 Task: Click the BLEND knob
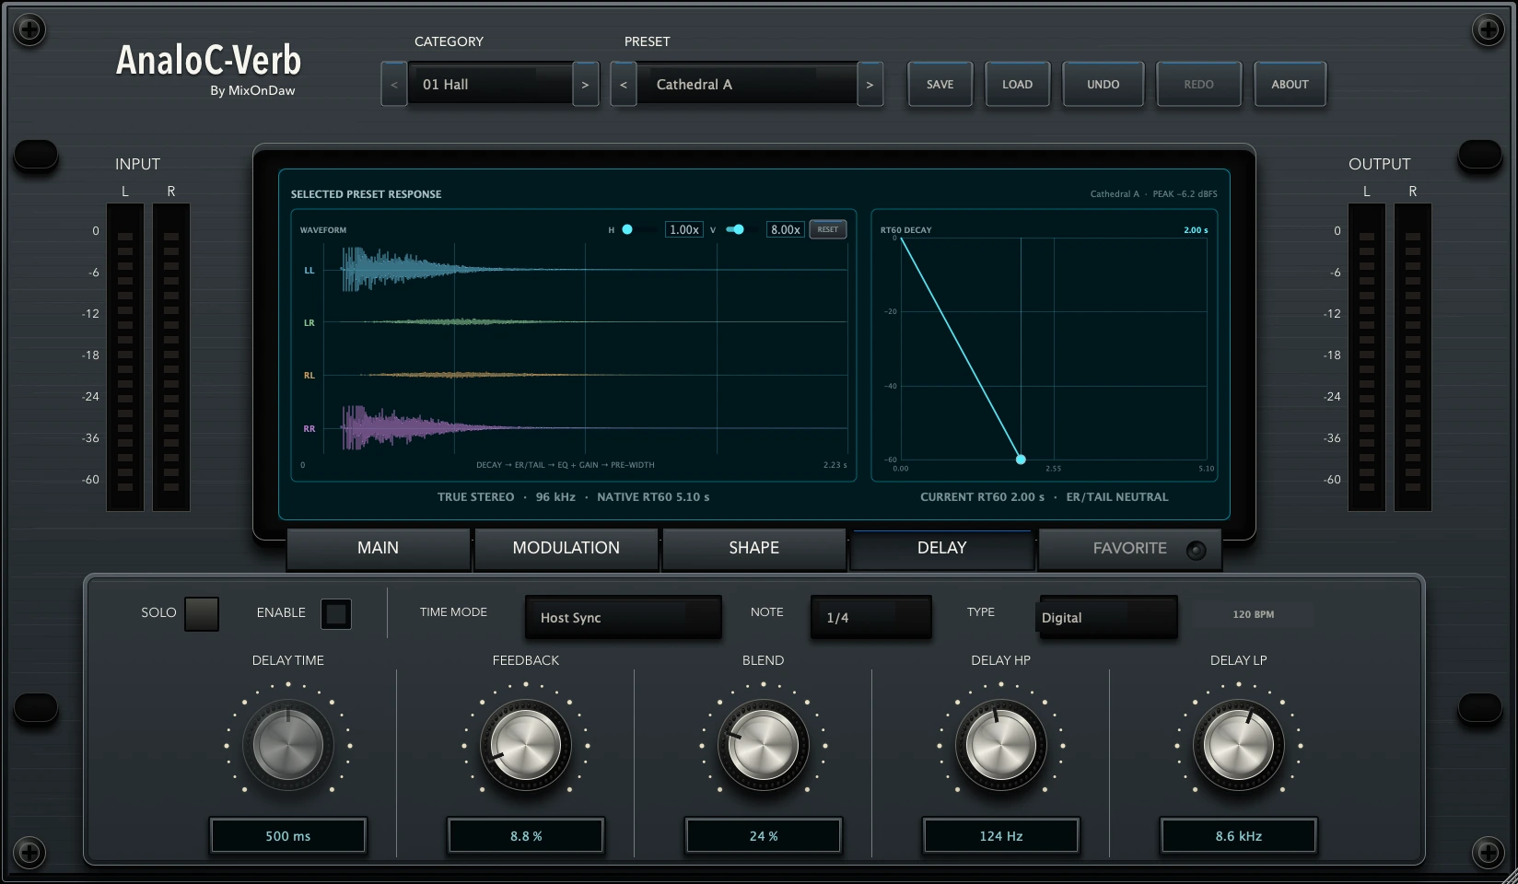pos(764,745)
